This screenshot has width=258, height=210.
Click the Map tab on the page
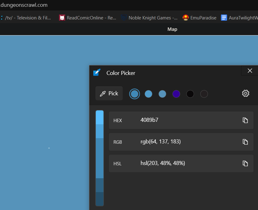tap(172, 29)
